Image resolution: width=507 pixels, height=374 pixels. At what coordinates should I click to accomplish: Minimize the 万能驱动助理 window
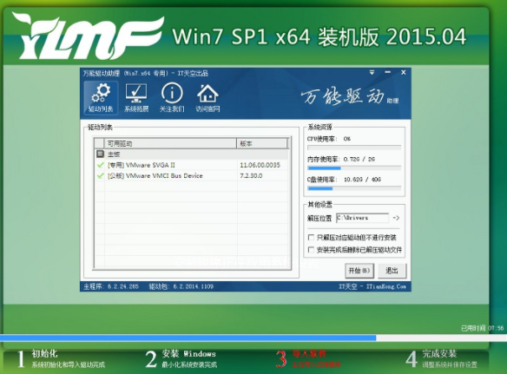coord(387,72)
